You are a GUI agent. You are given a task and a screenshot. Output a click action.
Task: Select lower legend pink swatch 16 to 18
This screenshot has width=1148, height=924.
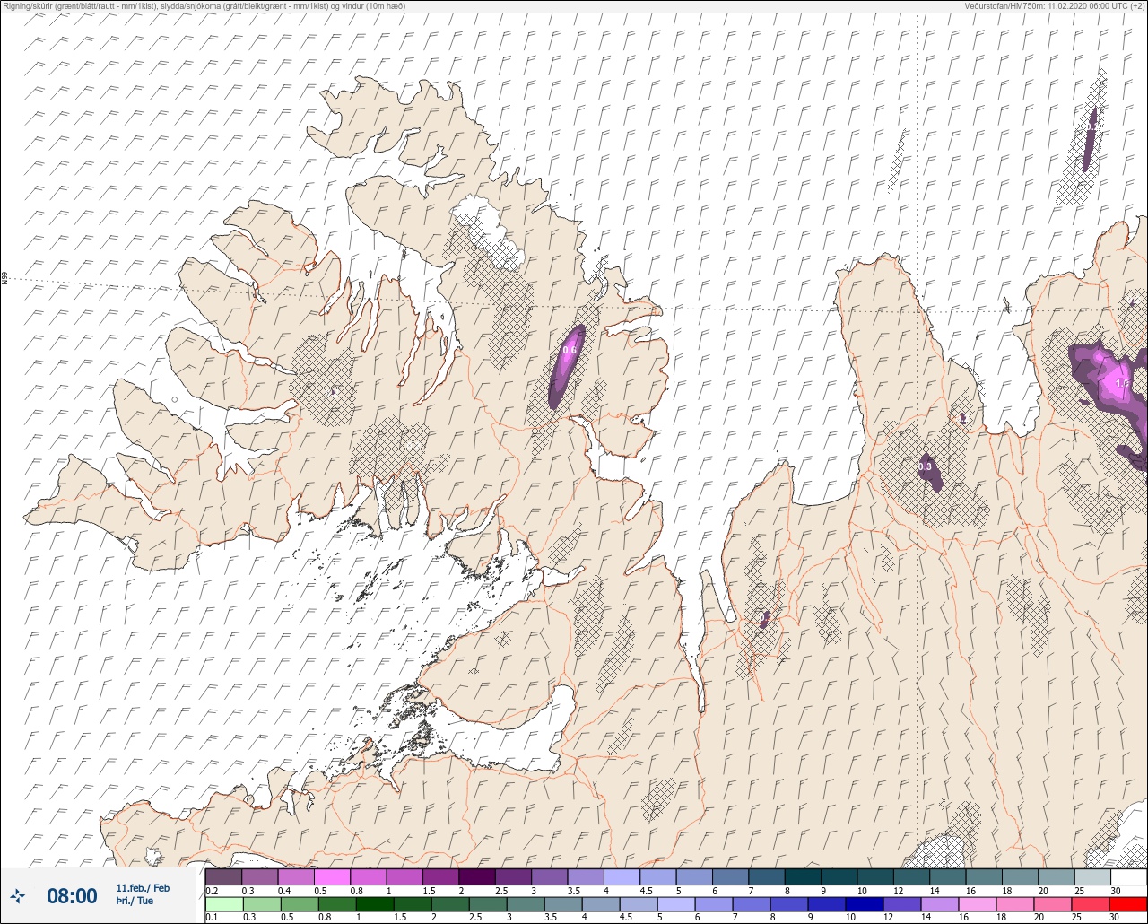978,903
